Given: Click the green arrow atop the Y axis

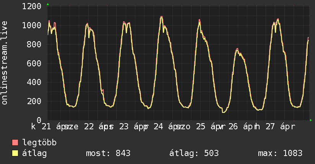Looking at the screenshot, I should [47, 4].
